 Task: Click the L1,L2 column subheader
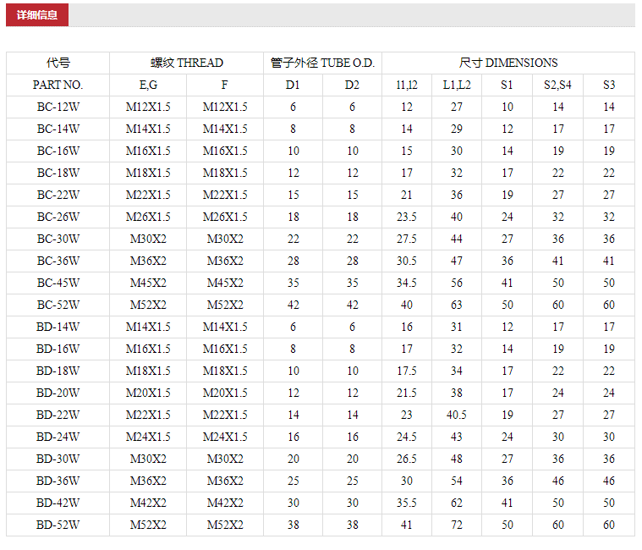coord(457,85)
